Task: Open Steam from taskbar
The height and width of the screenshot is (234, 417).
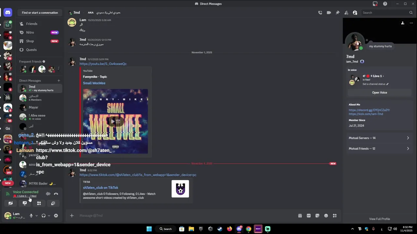Action: (220, 229)
